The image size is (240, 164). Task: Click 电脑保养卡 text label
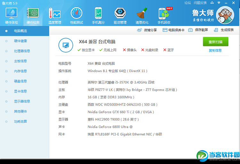pyautogui.click(x=176, y=30)
